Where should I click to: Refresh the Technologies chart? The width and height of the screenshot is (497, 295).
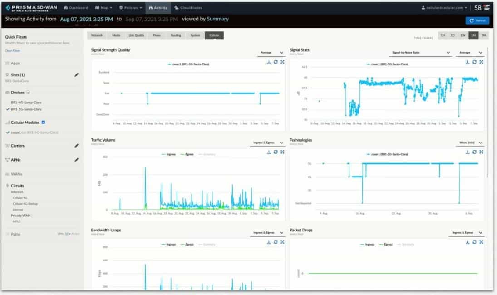(x=474, y=152)
